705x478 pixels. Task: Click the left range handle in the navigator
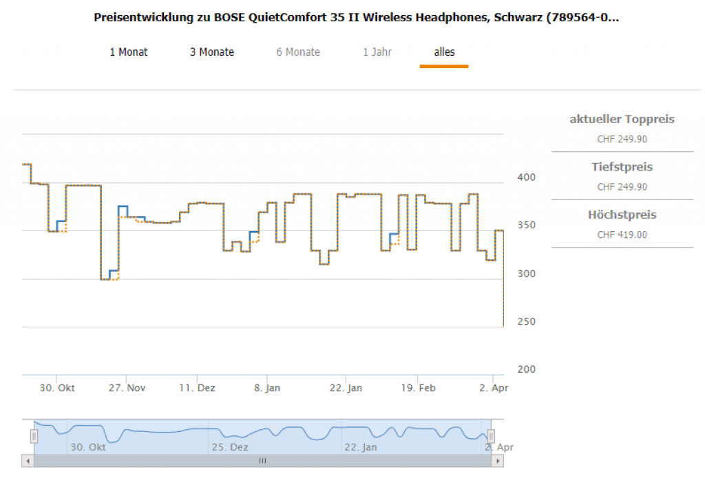click(34, 436)
